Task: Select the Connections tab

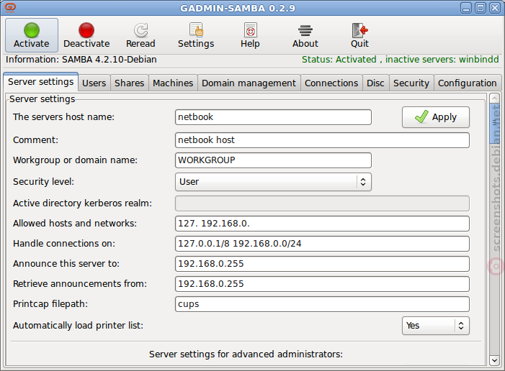Action: [x=331, y=83]
